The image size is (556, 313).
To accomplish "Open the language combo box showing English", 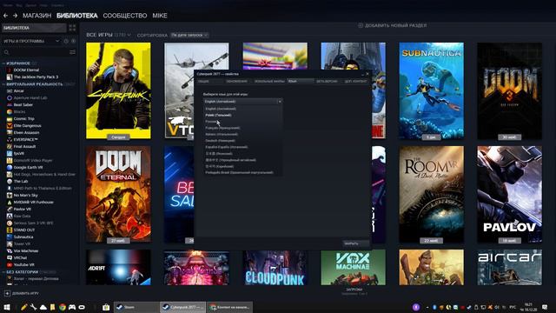I will 243,102.
